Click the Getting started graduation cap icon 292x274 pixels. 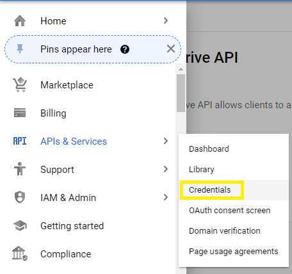pos(20,225)
